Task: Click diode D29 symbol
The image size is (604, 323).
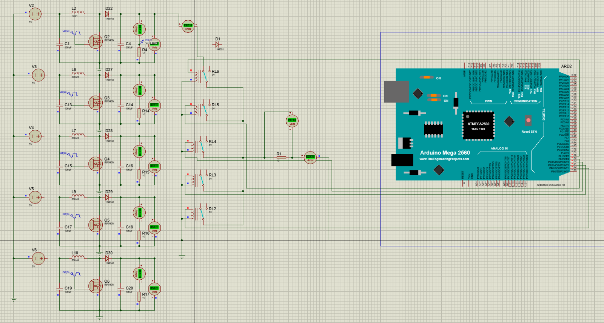Action: click(107, 197)
